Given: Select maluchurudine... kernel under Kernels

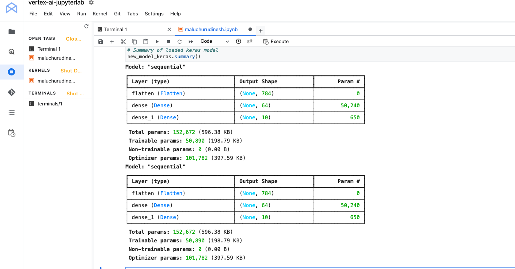Looking at the screenshot, I should pos(58,81).
